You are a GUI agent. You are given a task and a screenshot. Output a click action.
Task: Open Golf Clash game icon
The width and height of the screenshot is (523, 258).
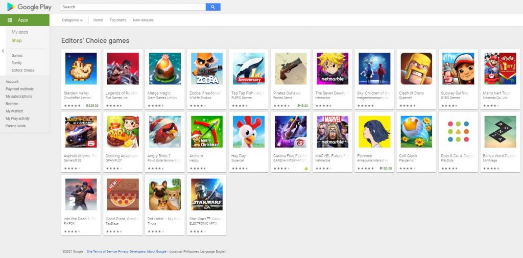pos(416,131)
